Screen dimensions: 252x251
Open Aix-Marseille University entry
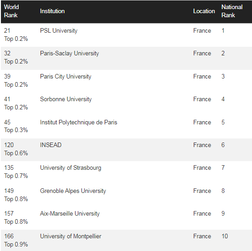click(x=70, y=214)
